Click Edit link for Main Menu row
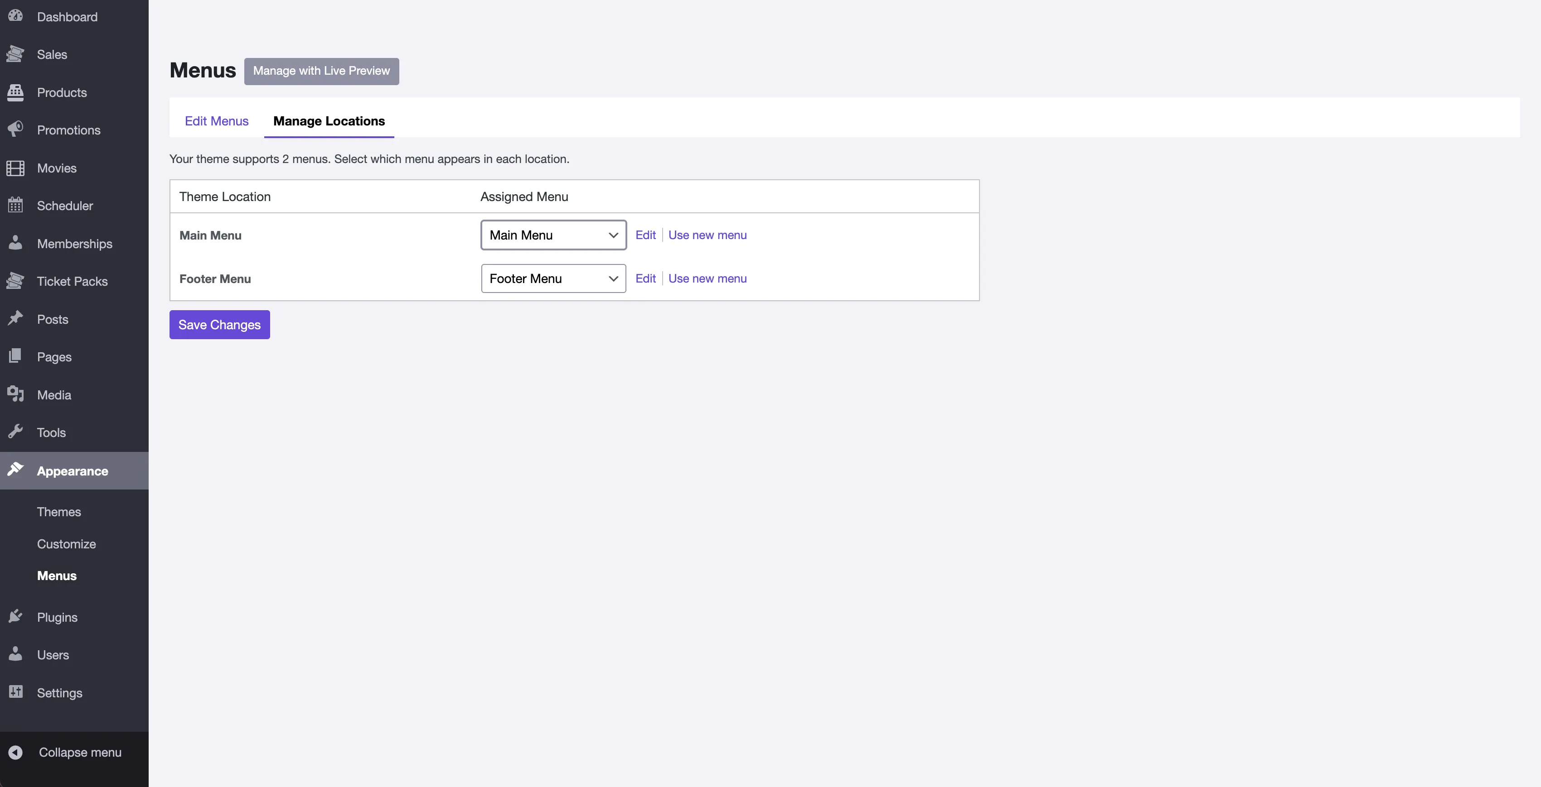The image size is (1541, 787). [645, 235]
